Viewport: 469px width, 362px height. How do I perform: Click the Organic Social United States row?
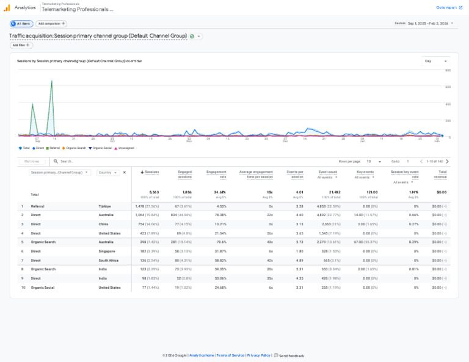234,288
